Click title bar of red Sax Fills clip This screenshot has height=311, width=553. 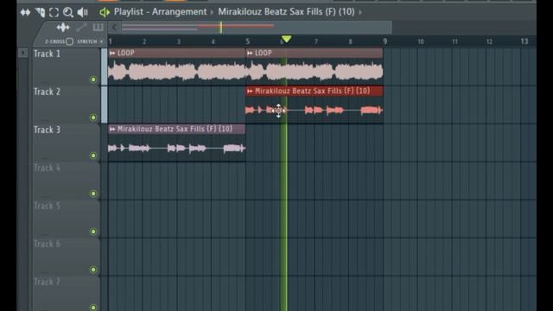click(315, 91)
